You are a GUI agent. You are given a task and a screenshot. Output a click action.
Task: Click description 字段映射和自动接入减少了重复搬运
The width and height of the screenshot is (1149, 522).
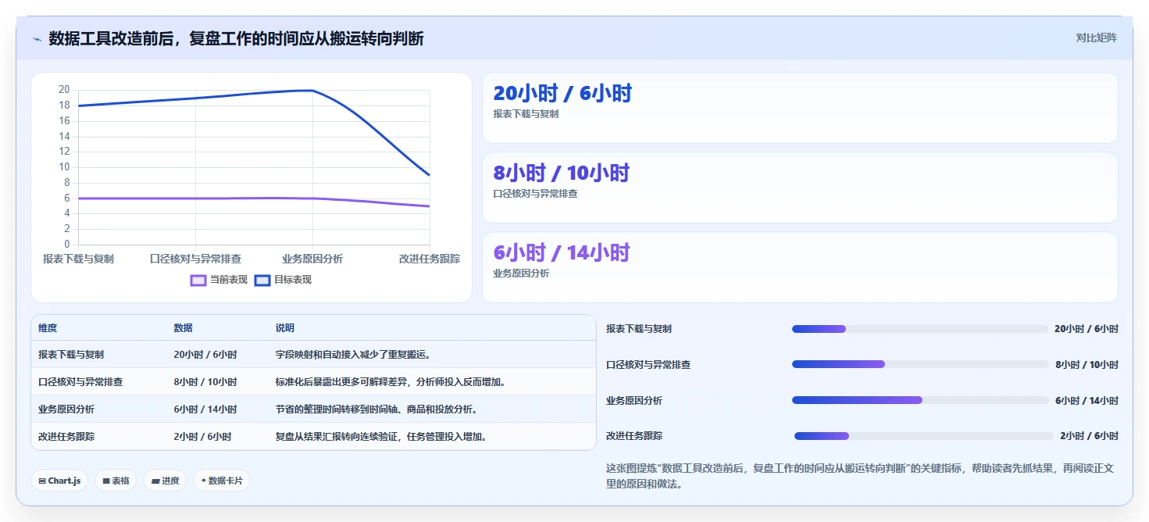pos(352,355)
